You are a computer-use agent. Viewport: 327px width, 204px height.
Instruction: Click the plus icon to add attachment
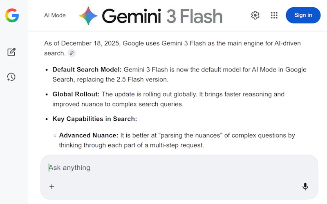[x=52, y=186]
